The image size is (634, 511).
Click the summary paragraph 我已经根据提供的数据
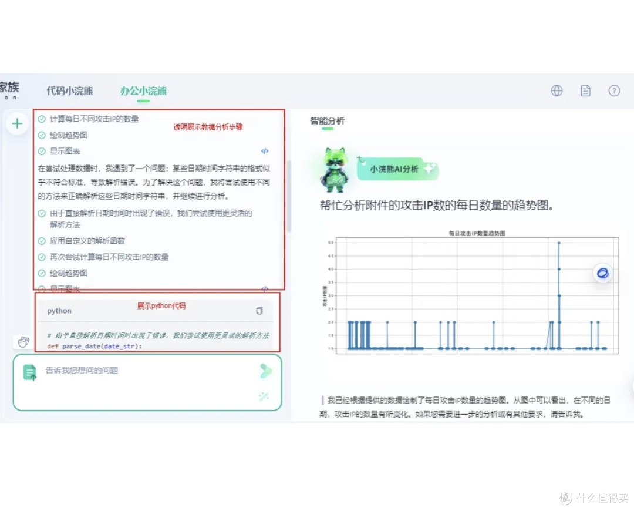pyautogui.click(x=465, y=407)
